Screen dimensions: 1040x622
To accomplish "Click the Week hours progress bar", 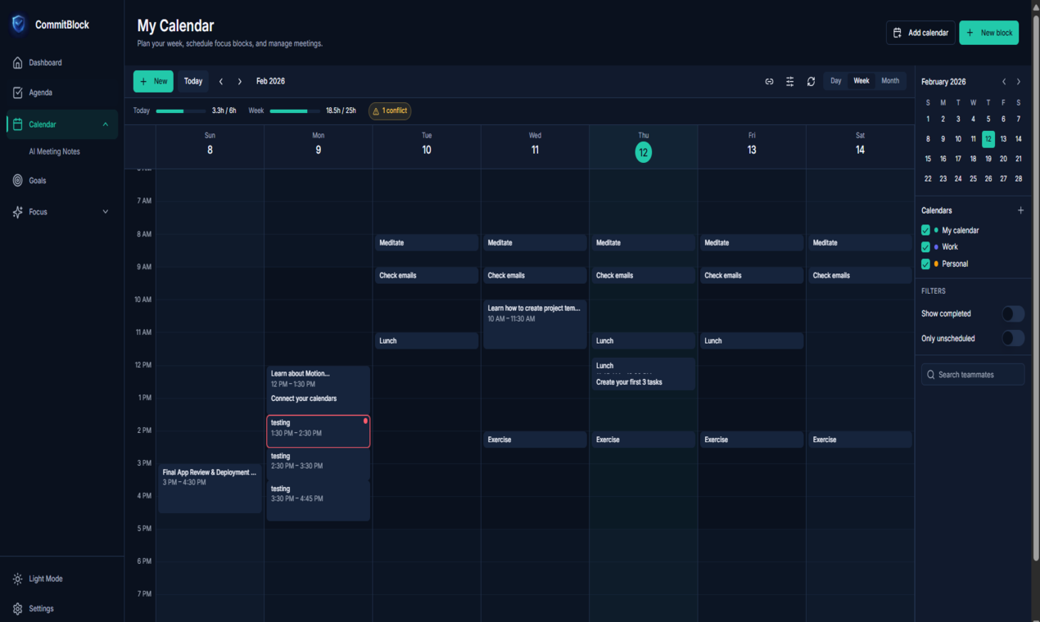I will pyautogui.click(x=295, y=110).
